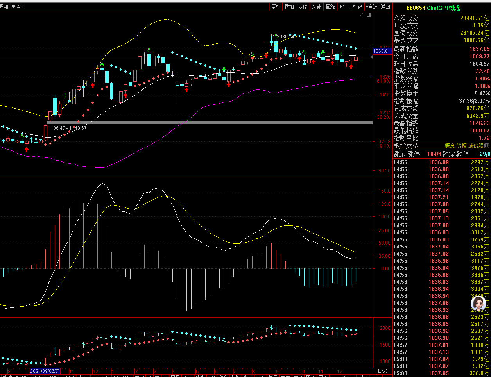Click the diamond icon above the chart

coord(362,14)
